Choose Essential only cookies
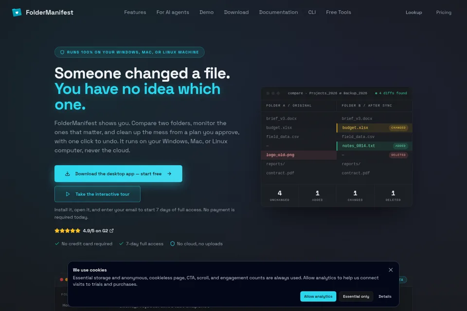 [x=356, y=296]
